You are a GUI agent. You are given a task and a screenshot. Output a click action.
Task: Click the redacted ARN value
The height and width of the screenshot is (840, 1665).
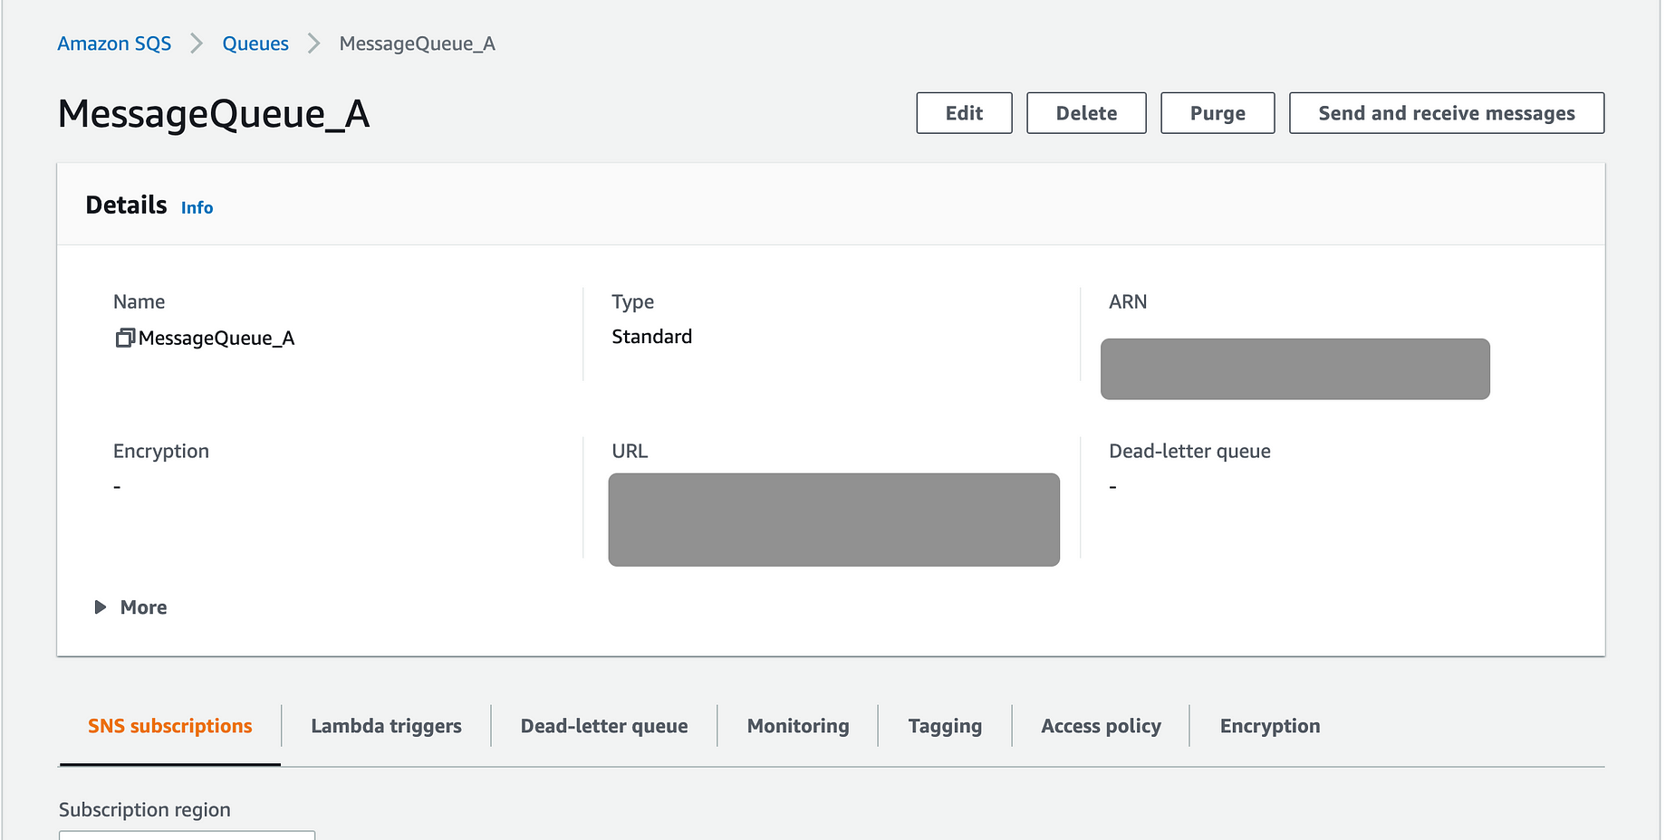1294,368
